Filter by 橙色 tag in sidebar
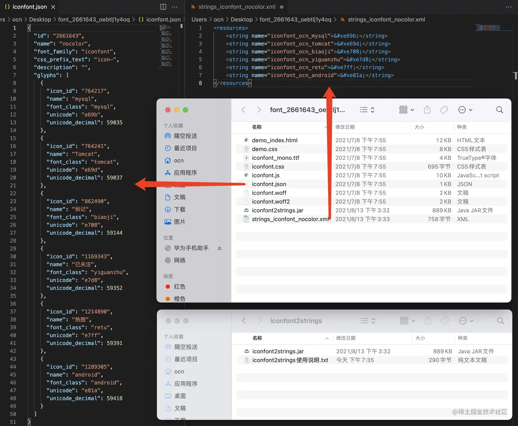 (x=175, y=299)
